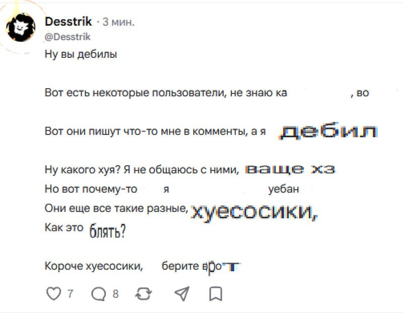Click the Desstrik display name
403x313 pixels.
(x=68, y=22)
